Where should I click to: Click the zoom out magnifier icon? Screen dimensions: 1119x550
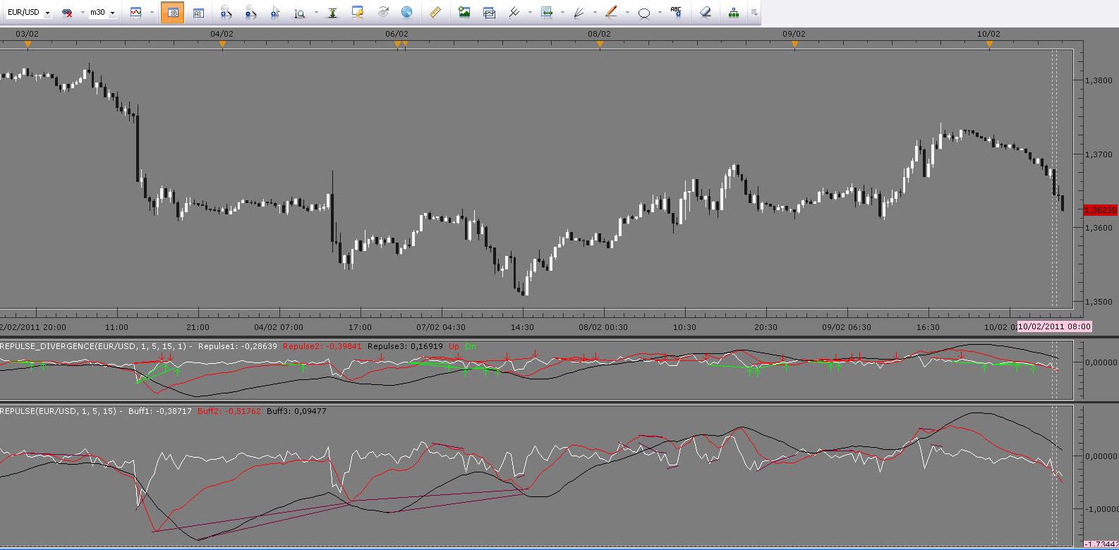pyautogui.click(x=250, y=13)
